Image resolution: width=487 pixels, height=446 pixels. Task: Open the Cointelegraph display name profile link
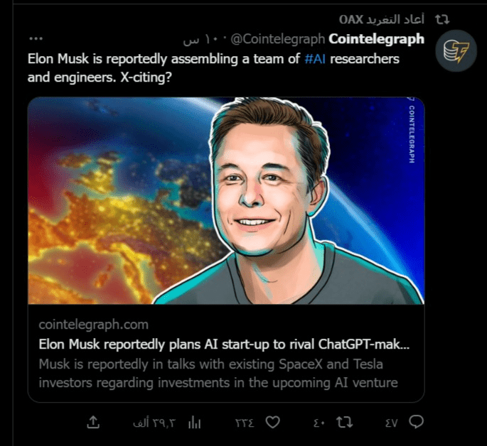376,39
